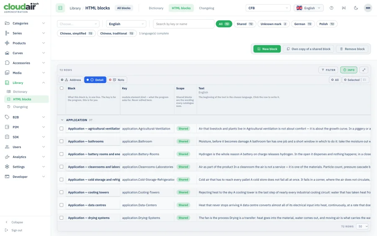The image size is (377, 236).
Task: Filter by Unknown mark chip
Action: tap(274, 24)
